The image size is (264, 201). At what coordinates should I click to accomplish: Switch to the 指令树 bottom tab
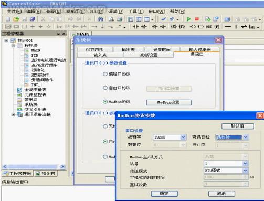[x=46, y=173]
